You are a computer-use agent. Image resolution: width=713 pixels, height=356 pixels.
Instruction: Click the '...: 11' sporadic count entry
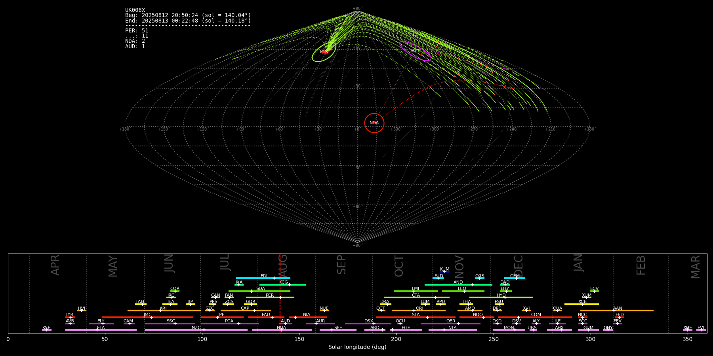[137, 36]
